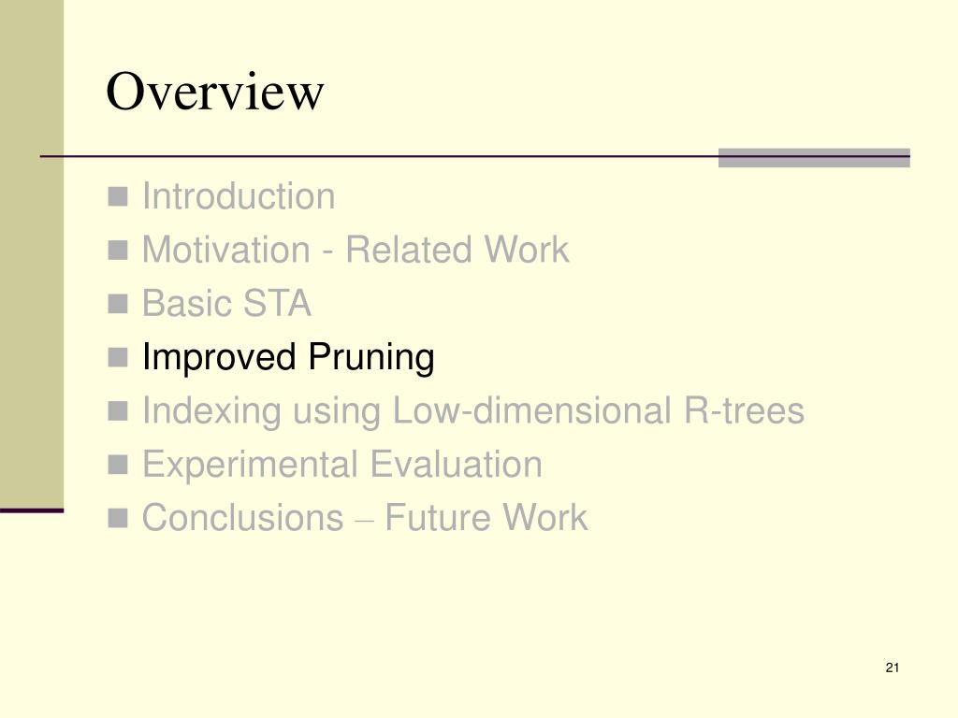
Task: Click the bullet square beside Introduction
Action: (118, 196)
